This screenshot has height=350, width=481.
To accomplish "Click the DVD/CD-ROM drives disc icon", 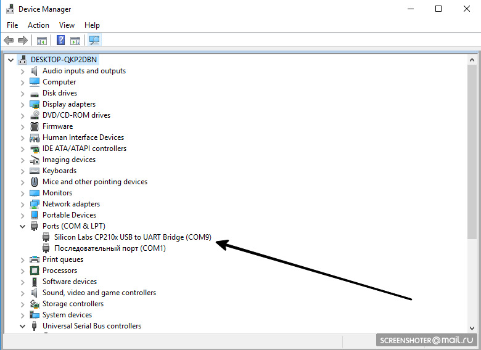I will (35, 115).
